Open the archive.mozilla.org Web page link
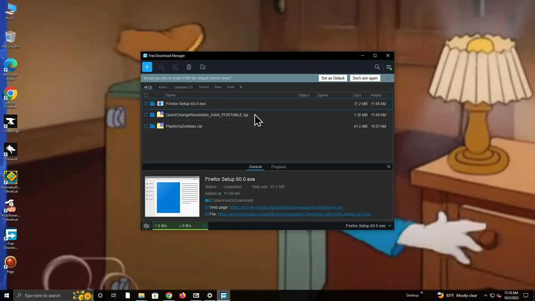 [286, 207]
